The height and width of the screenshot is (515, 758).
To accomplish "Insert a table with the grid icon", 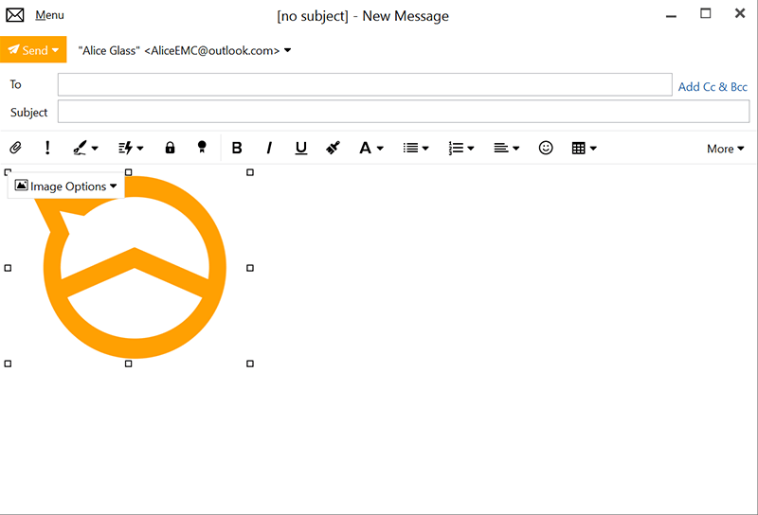I will coord(578,148).
